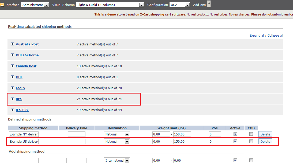
Task: Click the icon beside the Interface label
Action: click(x=2, y=5)
